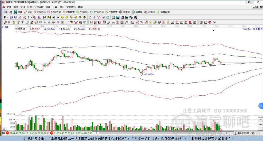263x141 pixels.
Task: Open 行情 market quotes view
Action: [x=8, y=12]
